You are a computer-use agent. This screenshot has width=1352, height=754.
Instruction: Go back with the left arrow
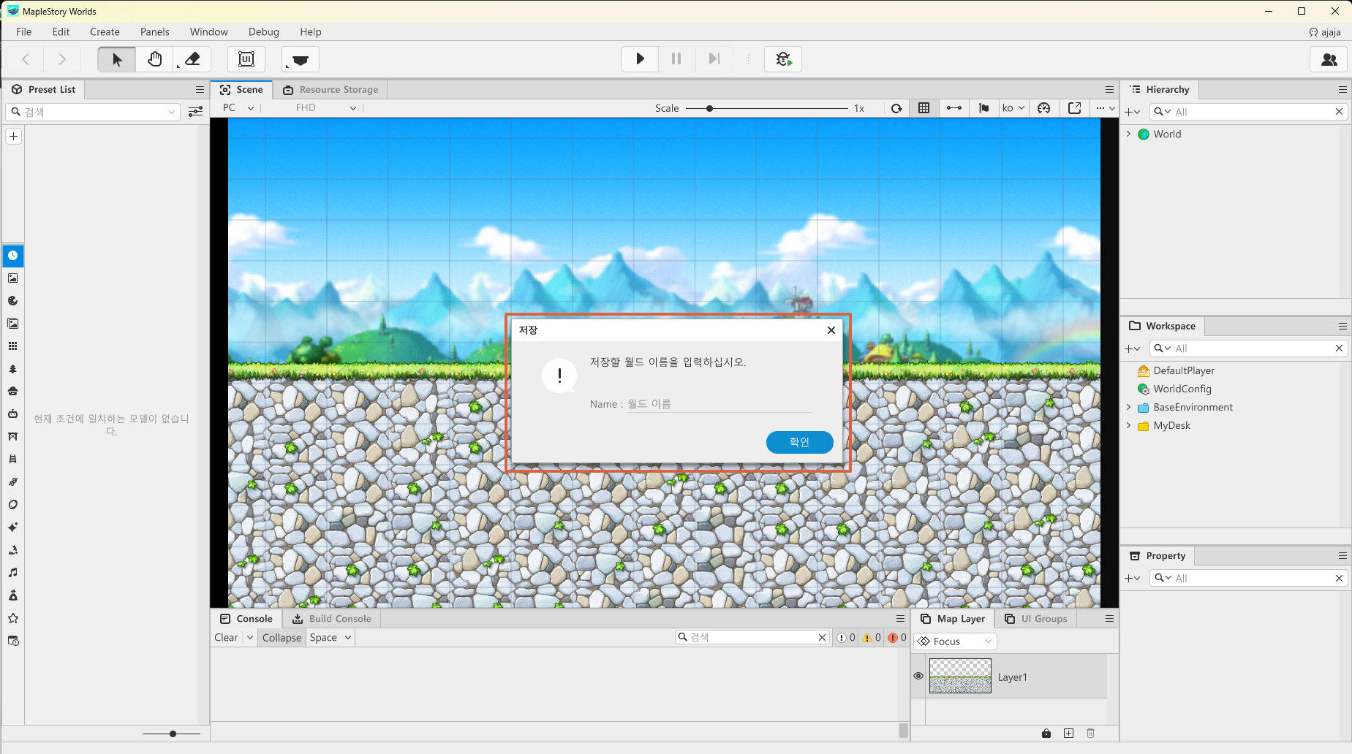click(26, 59)
